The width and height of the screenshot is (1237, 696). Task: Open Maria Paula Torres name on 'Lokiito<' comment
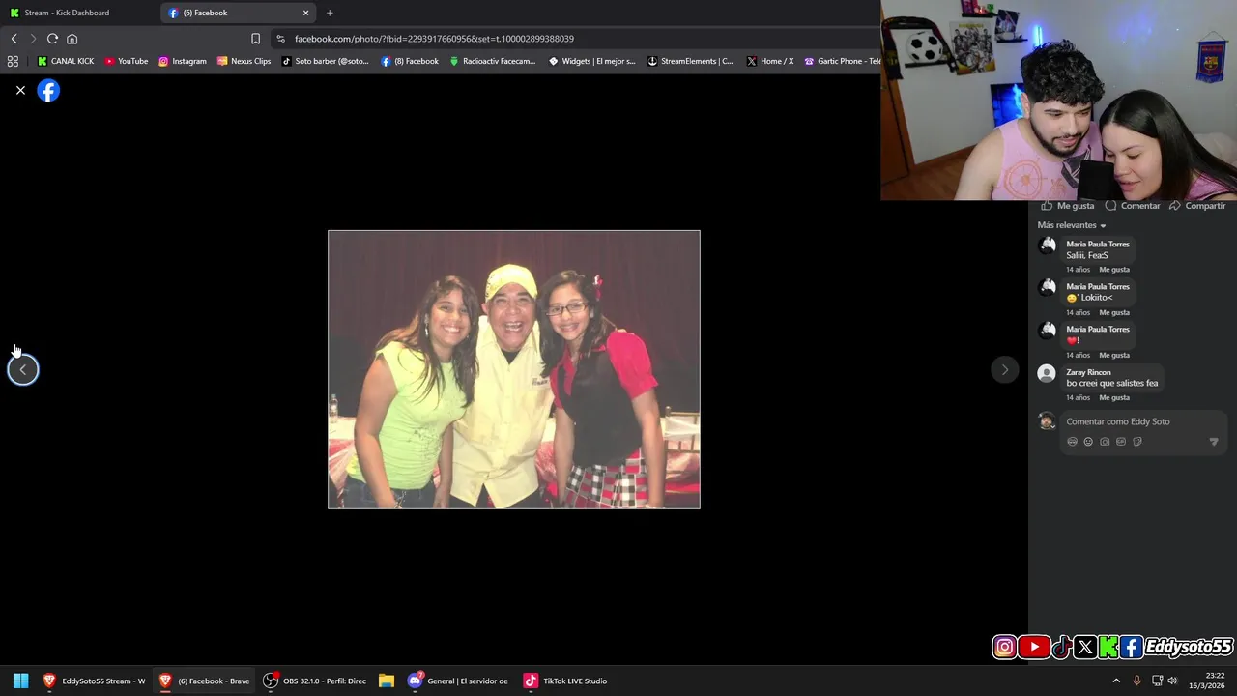(x=1098, y=287)
